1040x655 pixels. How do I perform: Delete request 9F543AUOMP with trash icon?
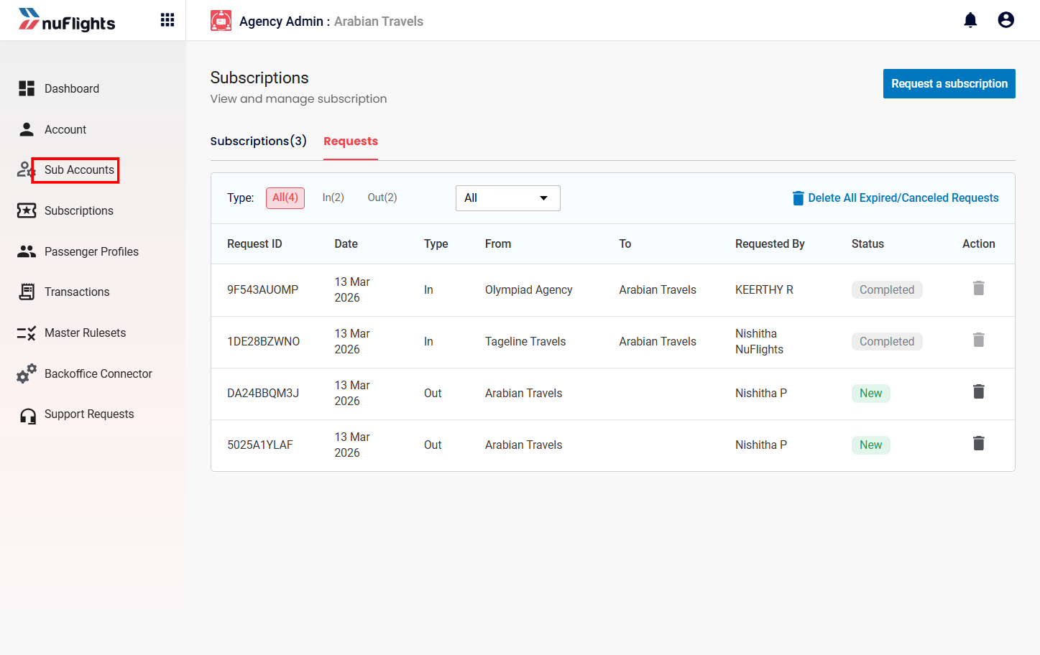[x=978, y=289]
